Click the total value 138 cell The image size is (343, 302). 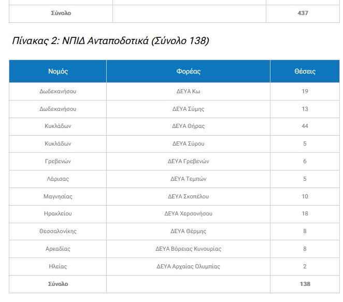305,284
